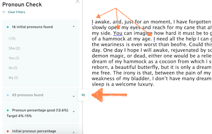Select the You (1) pronoun entry
212x134 pixels.
pos(14,58)
